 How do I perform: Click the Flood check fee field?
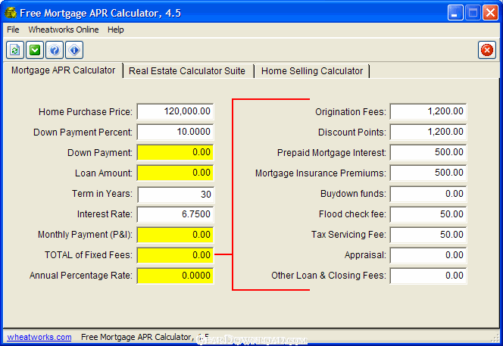(x=428, y=214)
